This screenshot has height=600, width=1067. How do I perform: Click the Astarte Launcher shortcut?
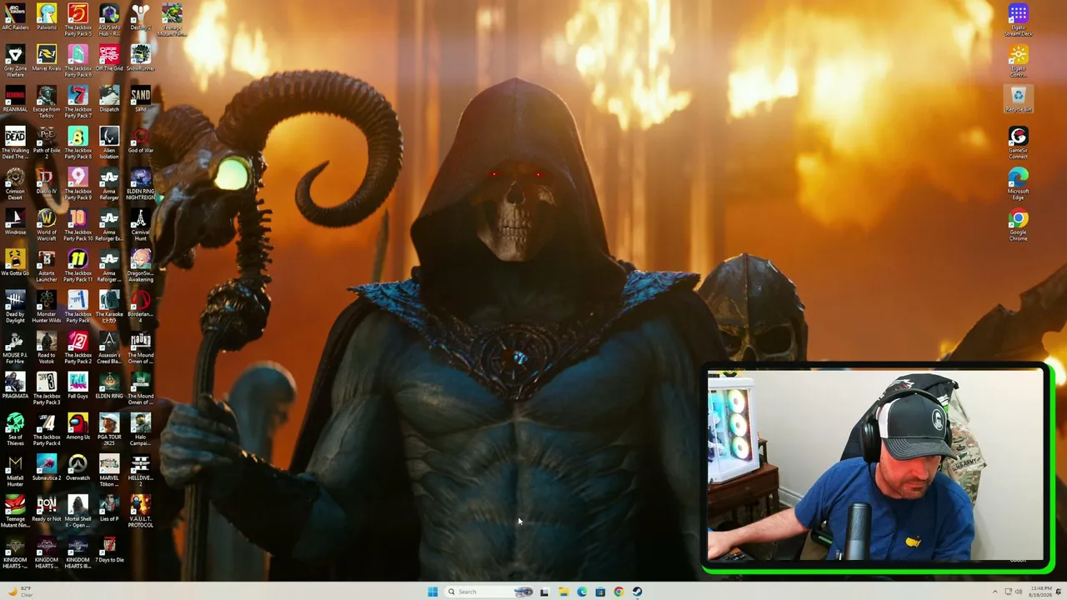47,265
